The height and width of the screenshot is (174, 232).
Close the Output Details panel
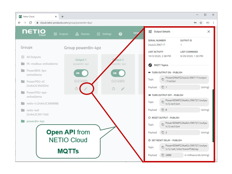[209, 32]
